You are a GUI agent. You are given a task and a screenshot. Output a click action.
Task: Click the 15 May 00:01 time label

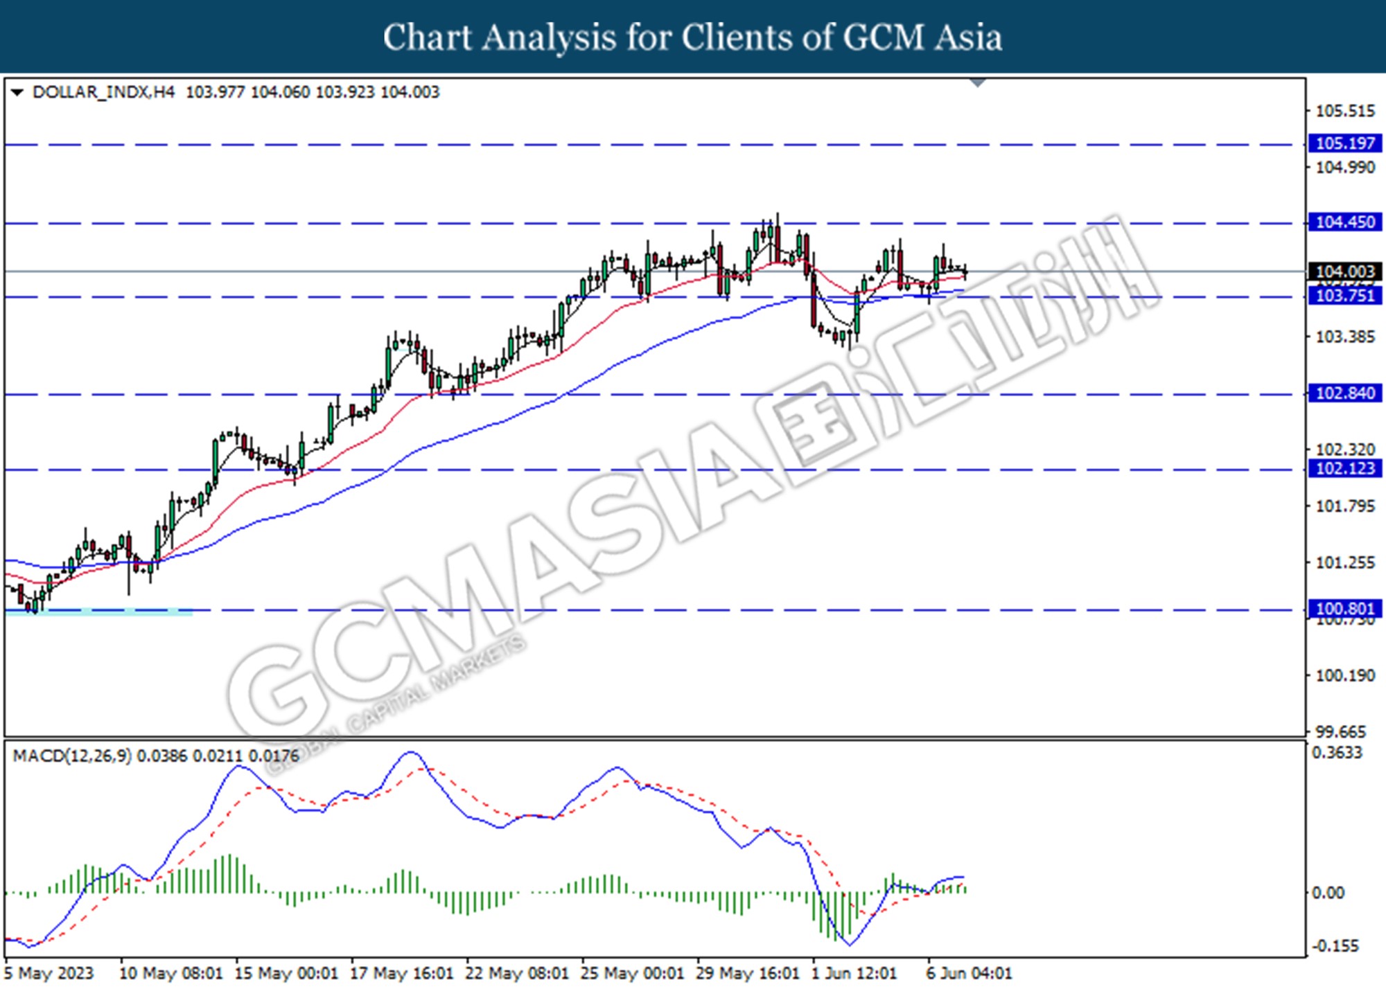pyautogui.click(x=286, y=974)
